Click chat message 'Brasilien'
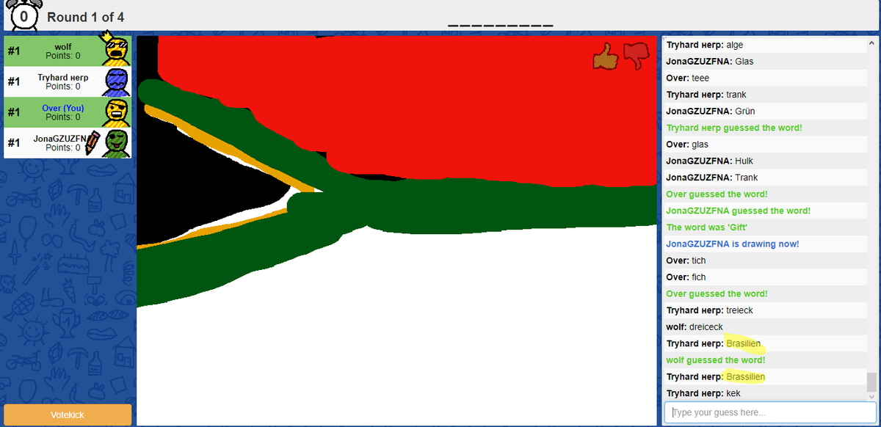Viewport: 881px width, 427px height. 743,343
